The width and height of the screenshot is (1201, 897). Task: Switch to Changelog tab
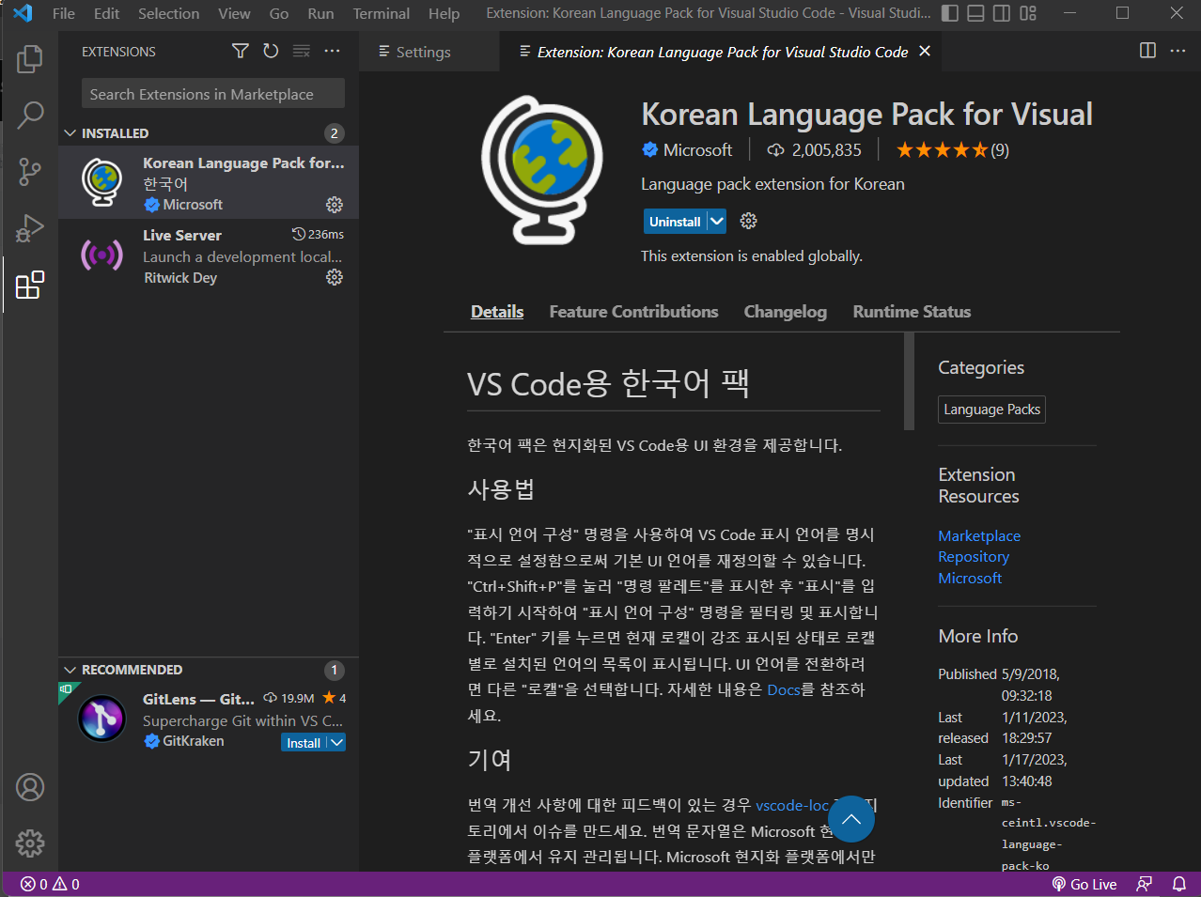coord(786,312)
